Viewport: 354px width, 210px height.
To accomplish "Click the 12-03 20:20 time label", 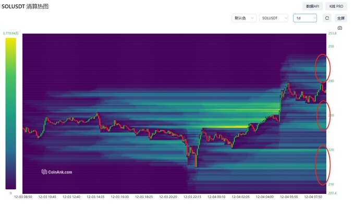I will tap(168, 196).
